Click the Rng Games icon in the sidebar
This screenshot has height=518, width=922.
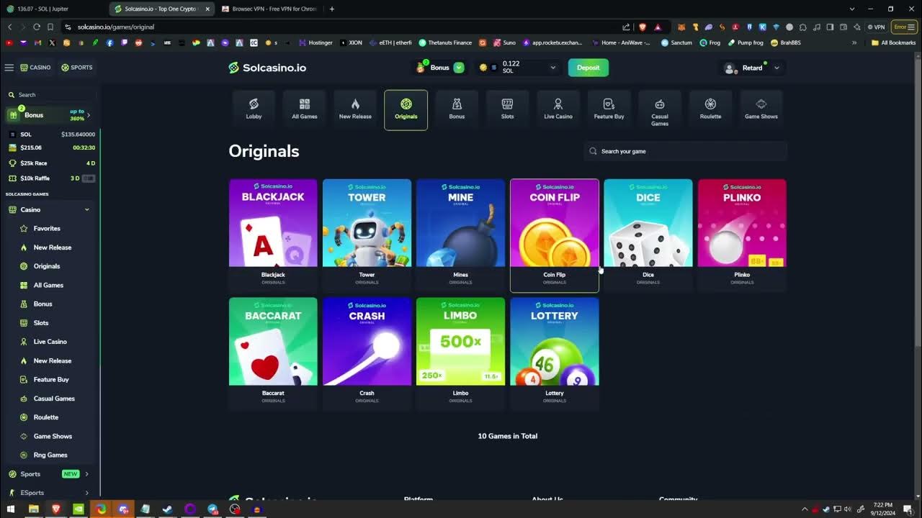[x=23, y=455]
